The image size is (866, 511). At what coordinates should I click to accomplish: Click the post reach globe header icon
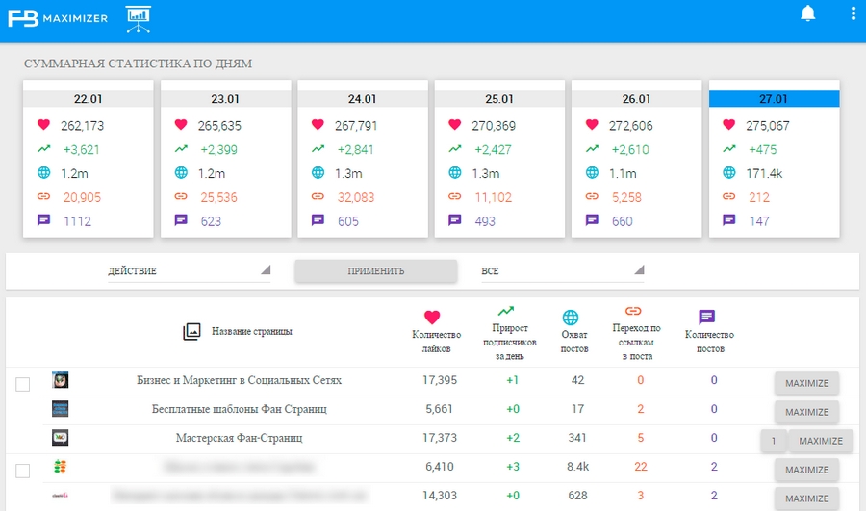[x=570, y=318]
